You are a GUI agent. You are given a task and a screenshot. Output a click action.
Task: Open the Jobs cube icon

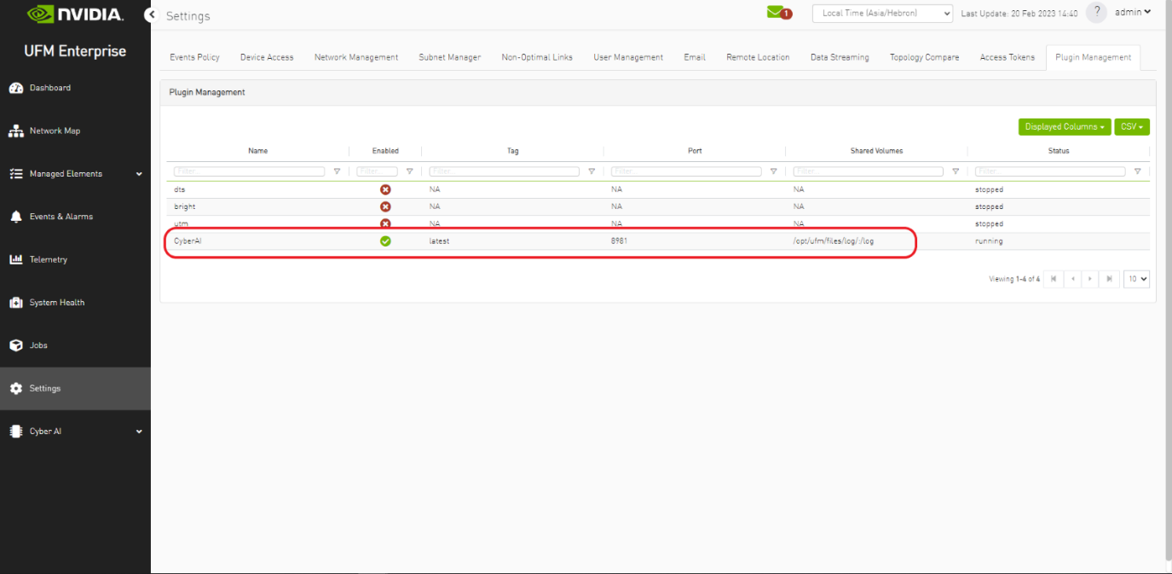(x=15, y=345)
